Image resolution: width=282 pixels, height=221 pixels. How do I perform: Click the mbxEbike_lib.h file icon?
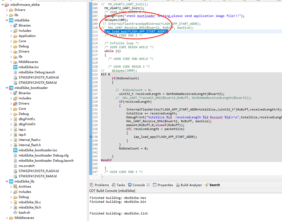(15, 207)
